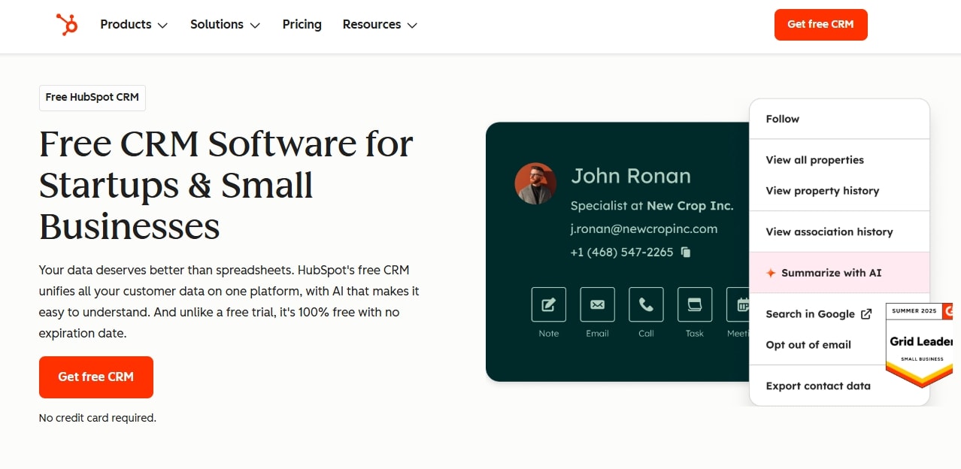Click the No credit card required text

(x=98, y=418)
